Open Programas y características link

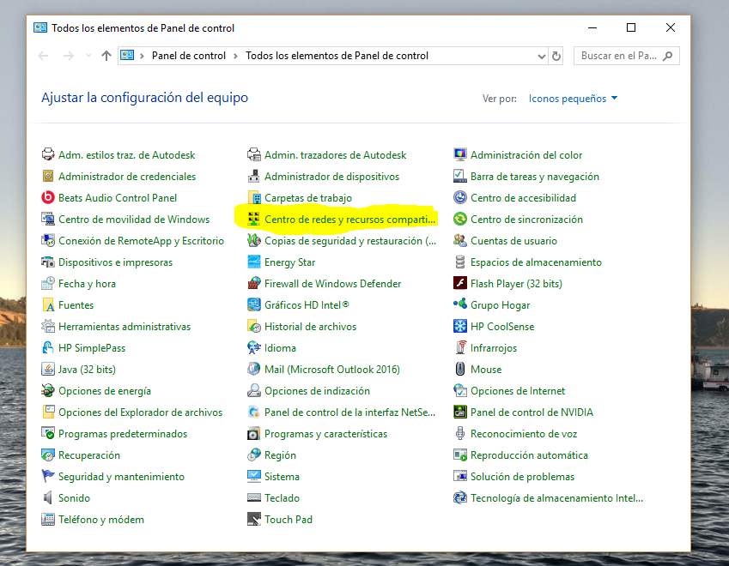pos(326,434)
